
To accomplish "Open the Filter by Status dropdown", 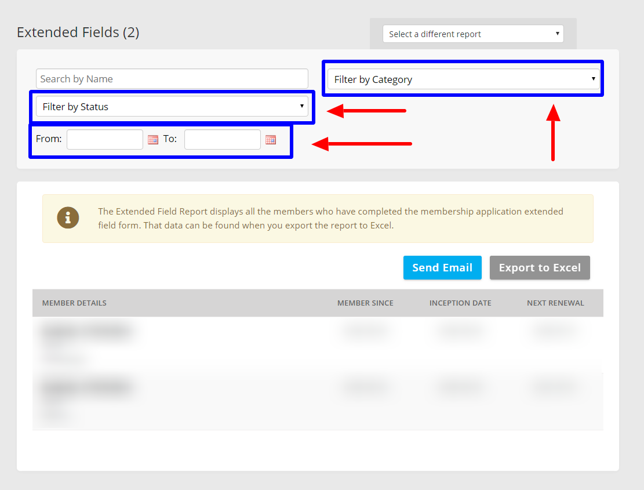I will click(x=172, y=106).
